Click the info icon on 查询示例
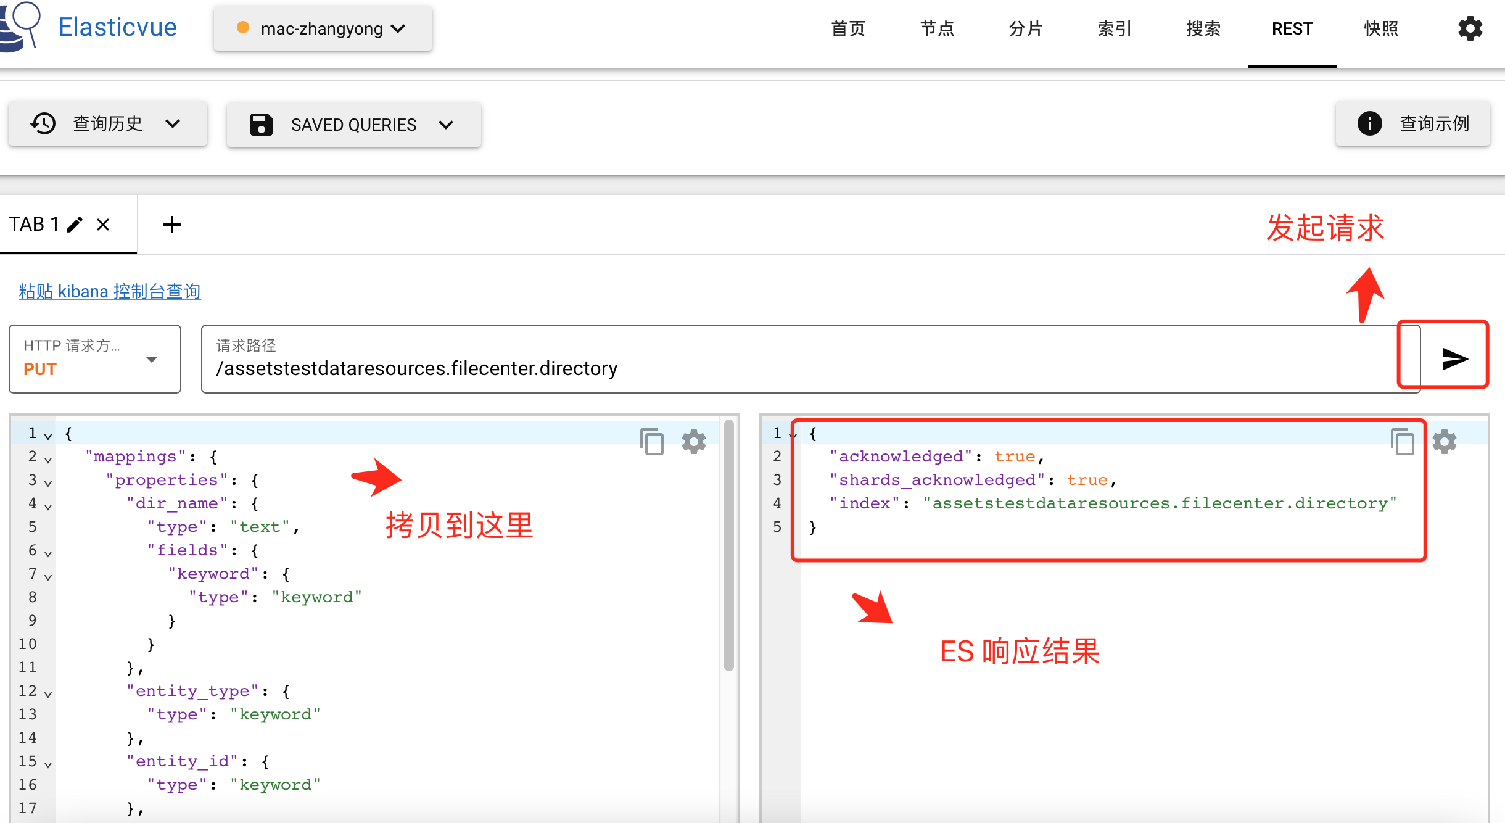Viewport: 1505px width, 823px height. pyautogui.click(x=1370, y=124)
